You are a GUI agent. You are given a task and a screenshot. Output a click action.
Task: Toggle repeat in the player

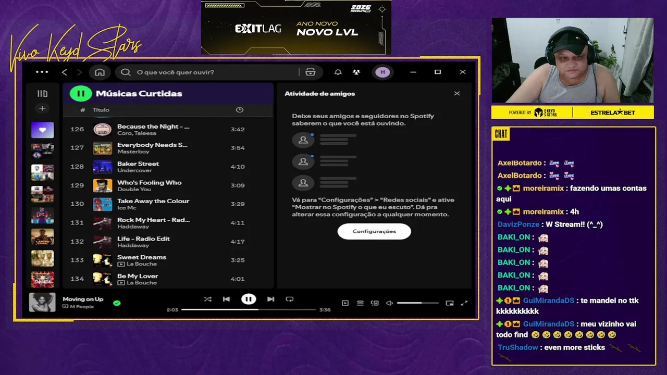(290, 299)
